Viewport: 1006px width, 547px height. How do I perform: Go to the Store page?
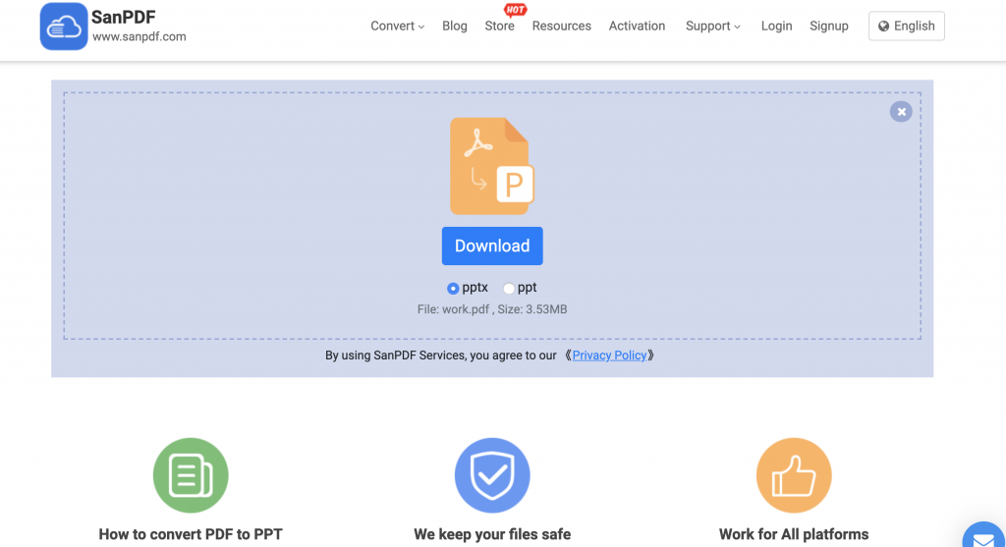(x=499, y=27)
